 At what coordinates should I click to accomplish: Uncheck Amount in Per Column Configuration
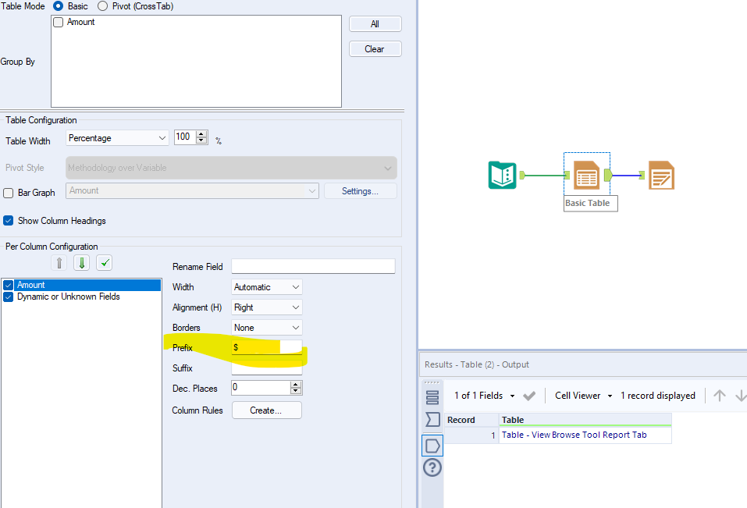(x=8, y=285)
